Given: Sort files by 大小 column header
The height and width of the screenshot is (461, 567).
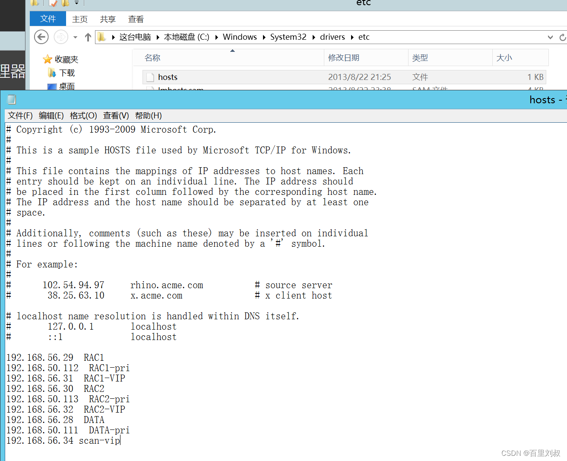Looking at the screenshot, I should [520, 57].
